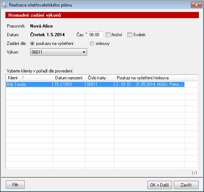204x192 pixels.
Task: Select the Bílý Tonda client row
Action: coord(95,84)
